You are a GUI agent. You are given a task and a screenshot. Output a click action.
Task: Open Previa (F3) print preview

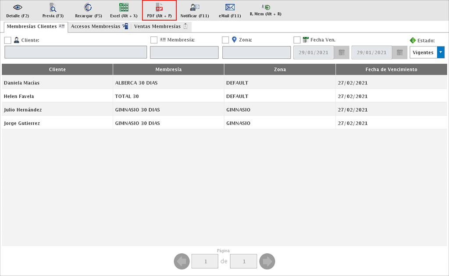pyautogui.click(x=53, y=7)
